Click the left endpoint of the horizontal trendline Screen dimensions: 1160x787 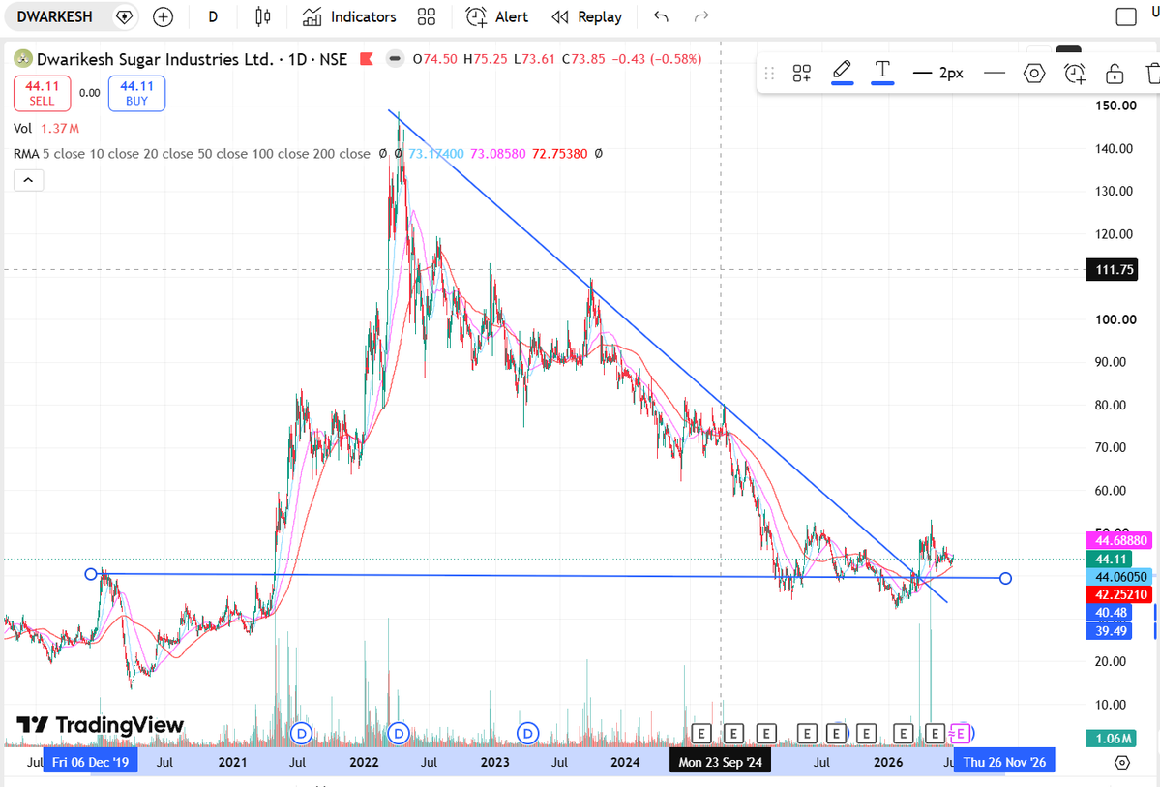[x=91, y=574]
